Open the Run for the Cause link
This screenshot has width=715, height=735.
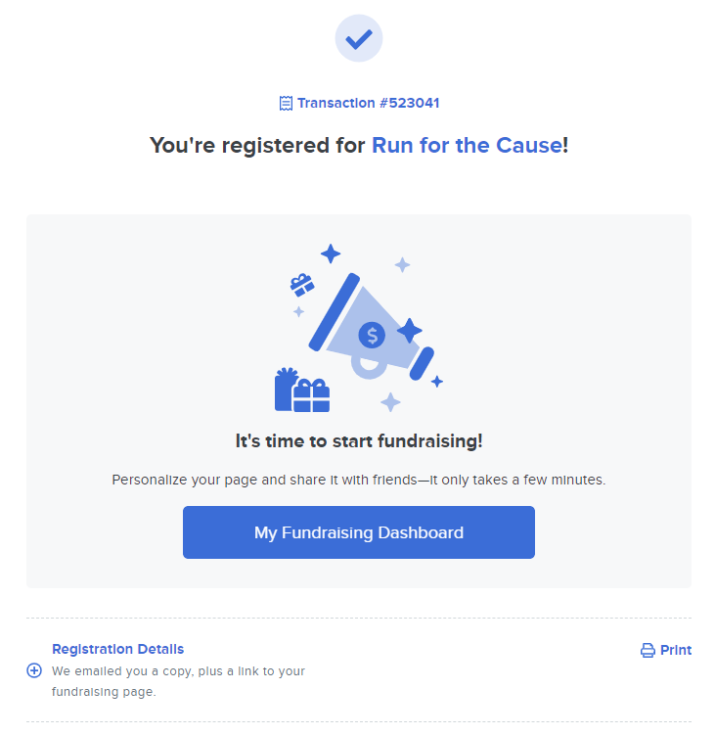(468, 145)
